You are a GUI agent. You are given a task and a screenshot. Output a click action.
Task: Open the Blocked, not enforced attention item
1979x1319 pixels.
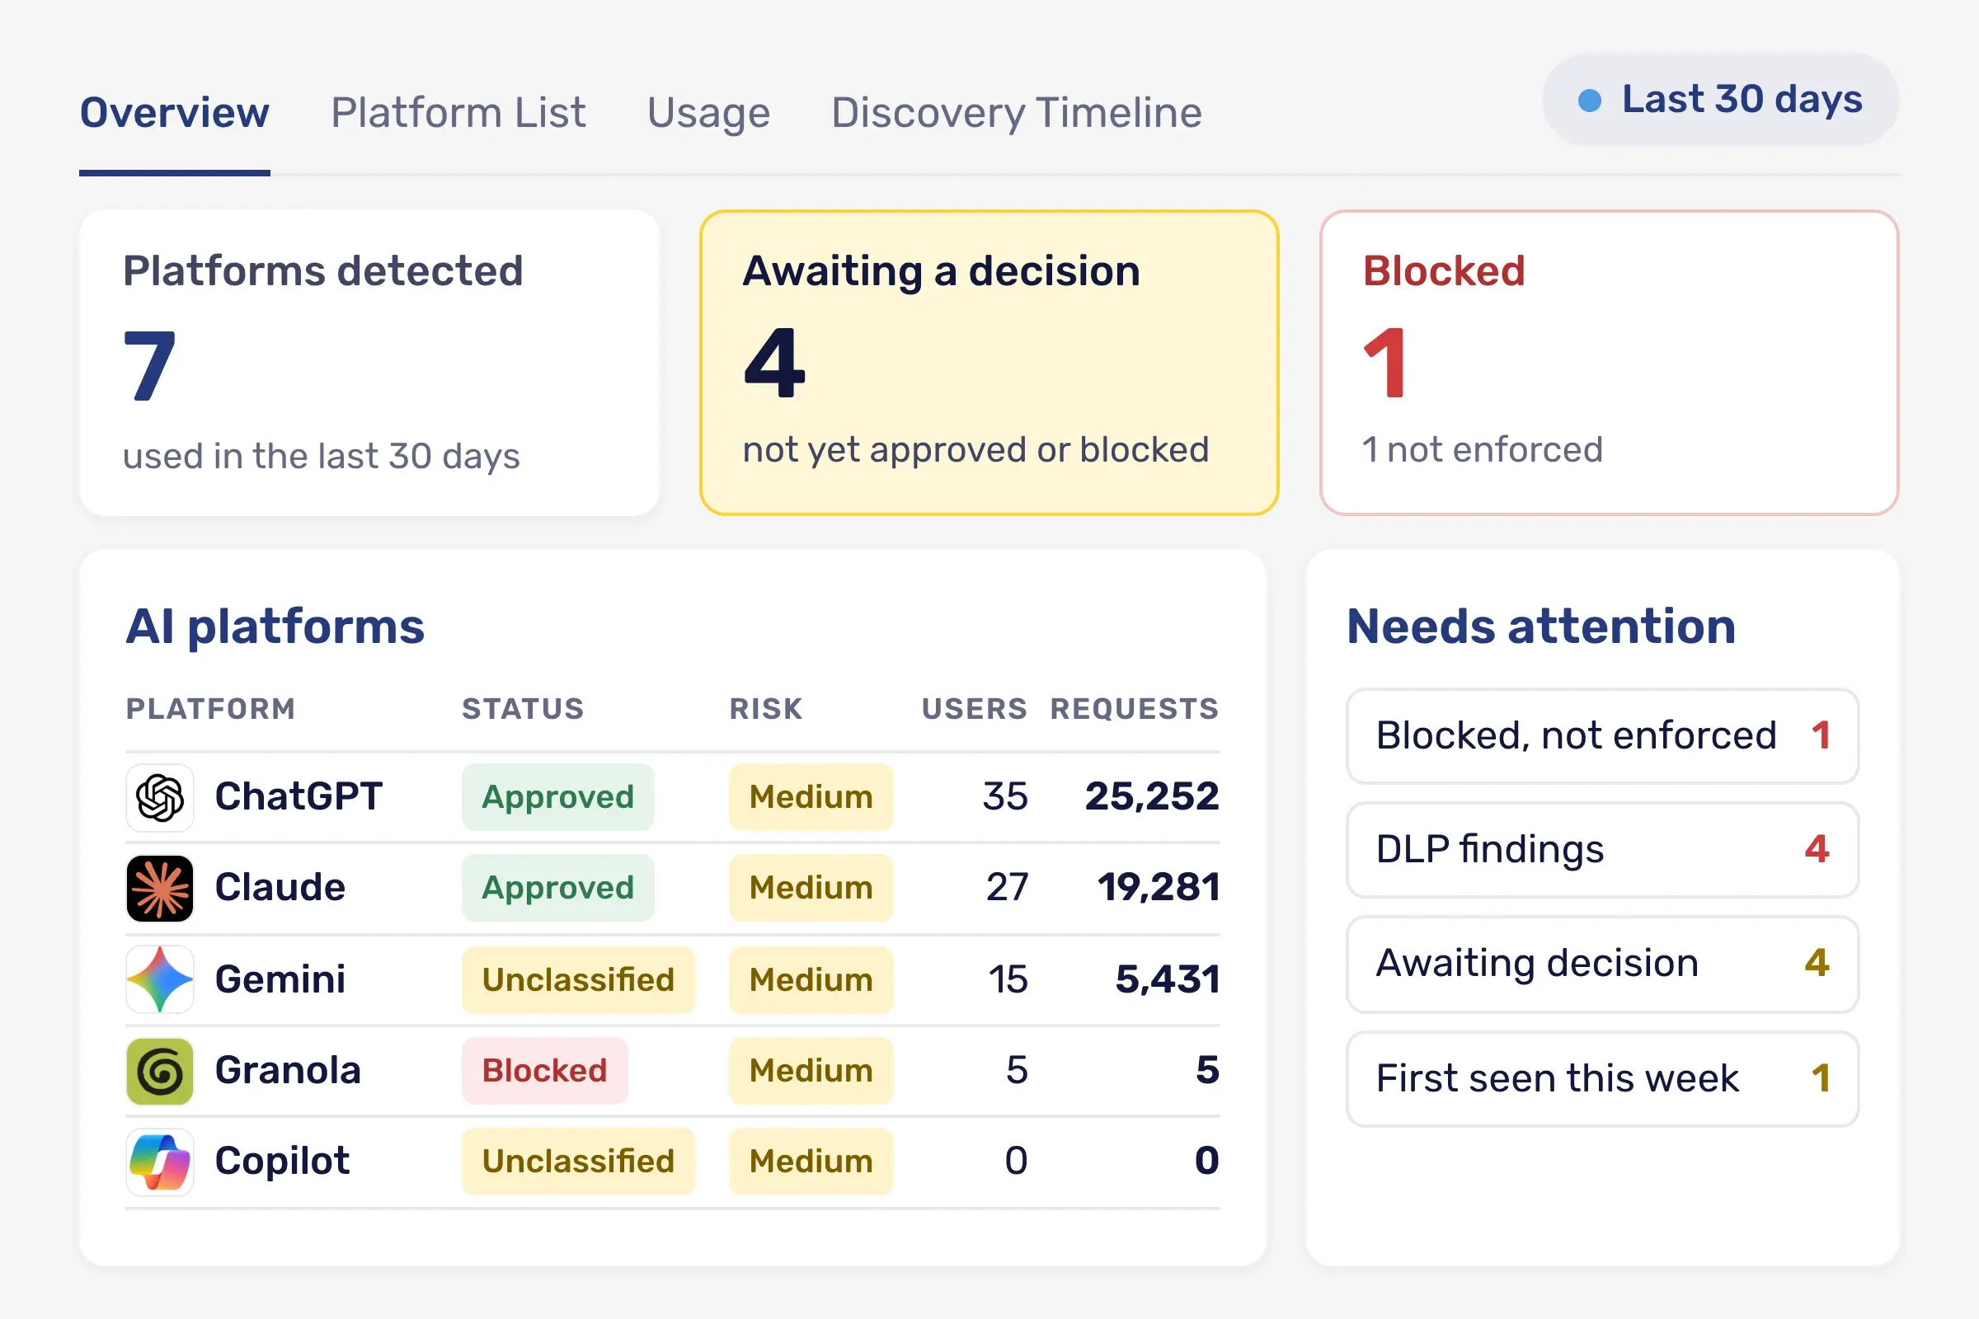pyautogui.click(x=1602, y=736)
